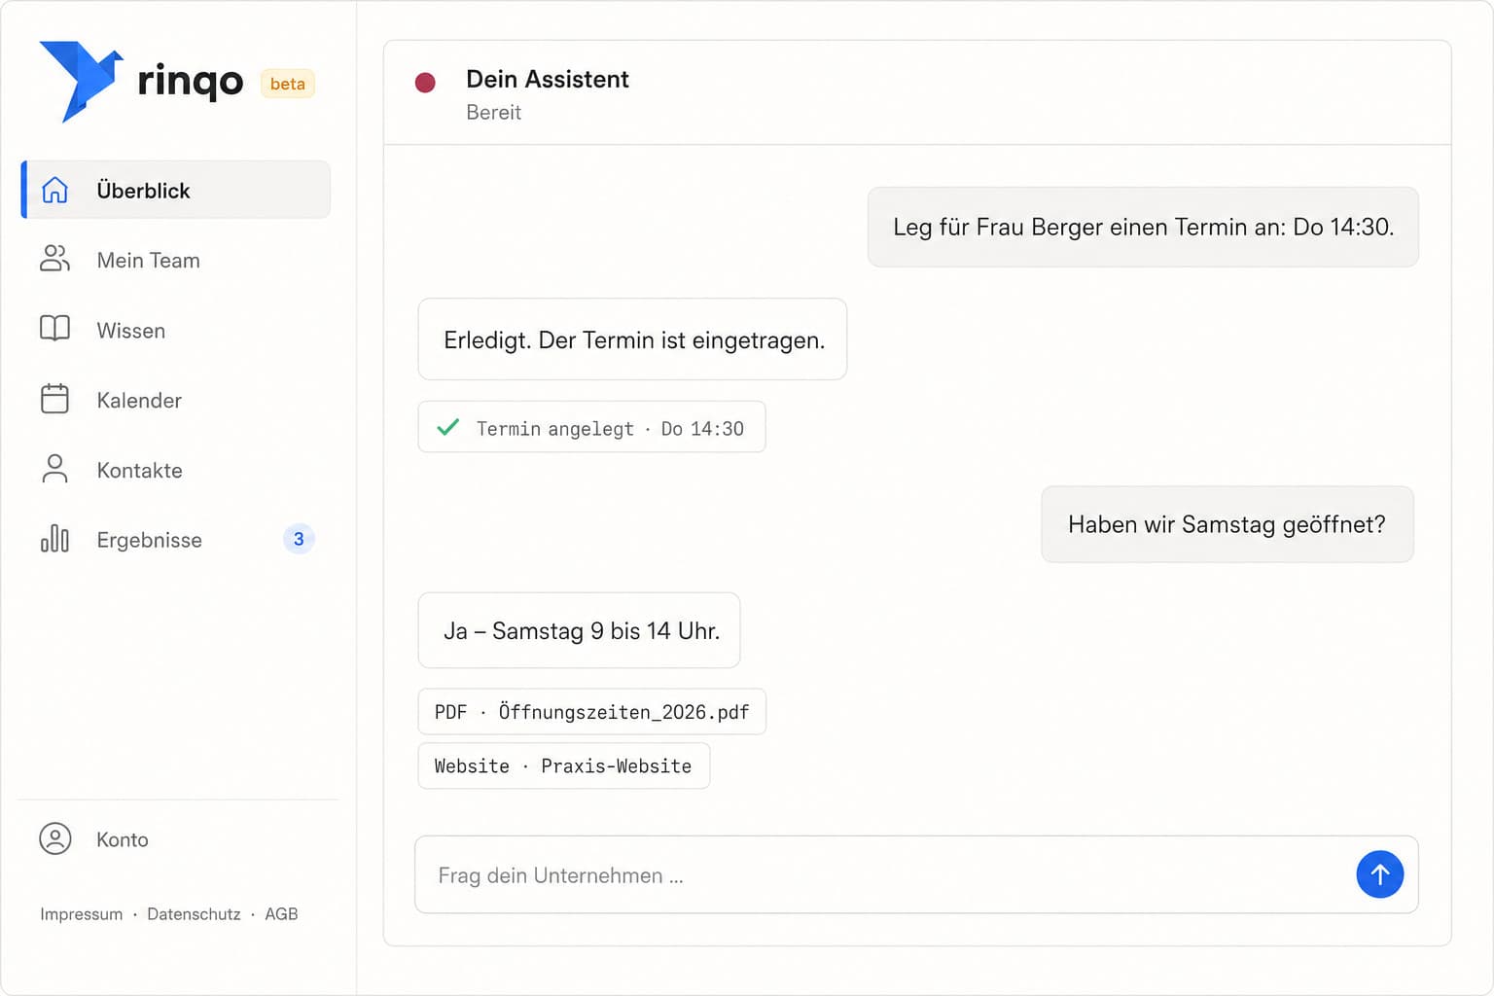Click the green checkmark on Termin angelegt
This screenshot has height=996, width=1494.
coord(448,427)
